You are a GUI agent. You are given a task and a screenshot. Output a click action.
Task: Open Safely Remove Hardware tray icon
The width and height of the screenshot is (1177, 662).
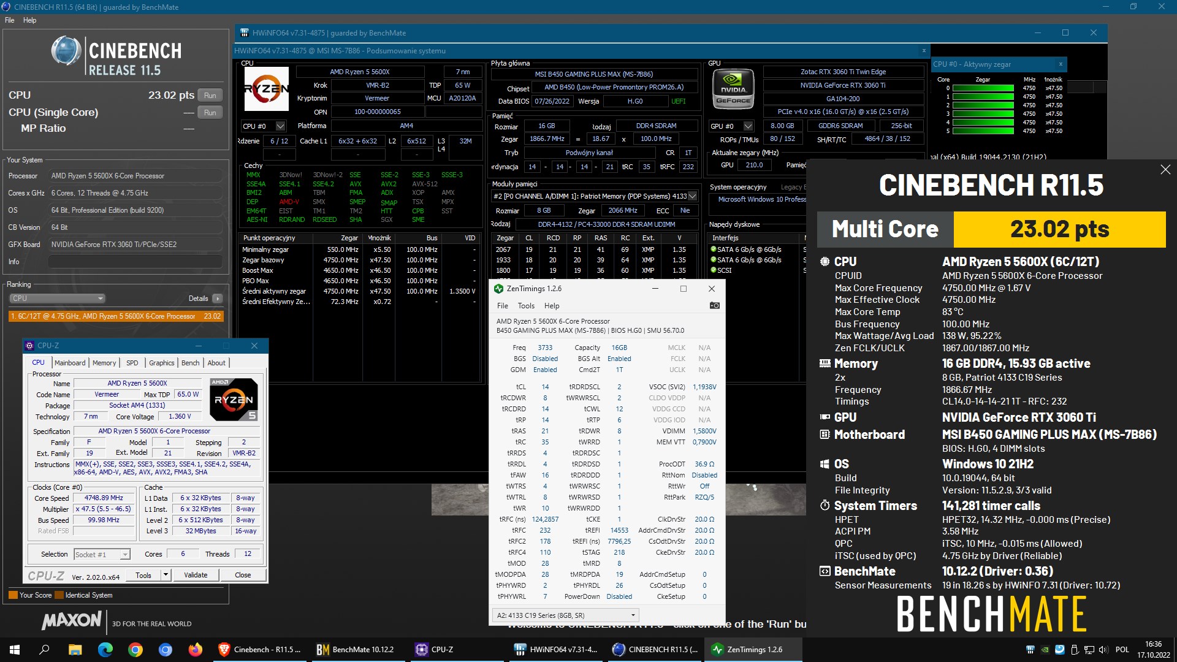tap(1074, 650)
